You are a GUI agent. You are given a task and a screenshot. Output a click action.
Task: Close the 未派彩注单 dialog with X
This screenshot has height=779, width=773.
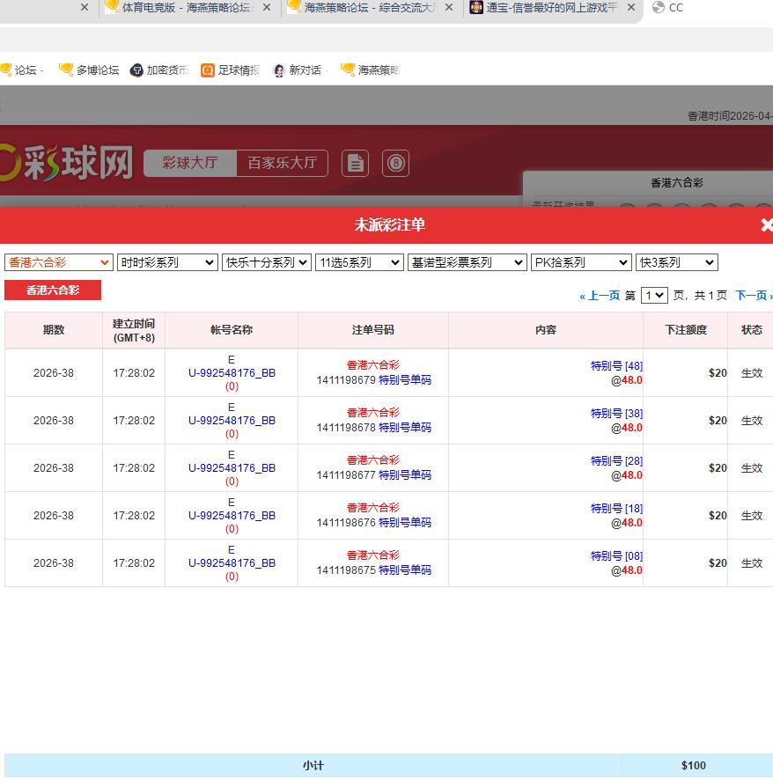766,225
